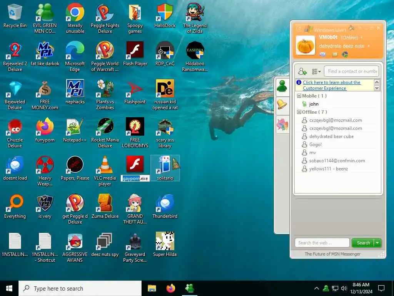The image size is (394, 296).
Task: Open the VM0b0t status dropdown arrow
Action: coord(362,37)
